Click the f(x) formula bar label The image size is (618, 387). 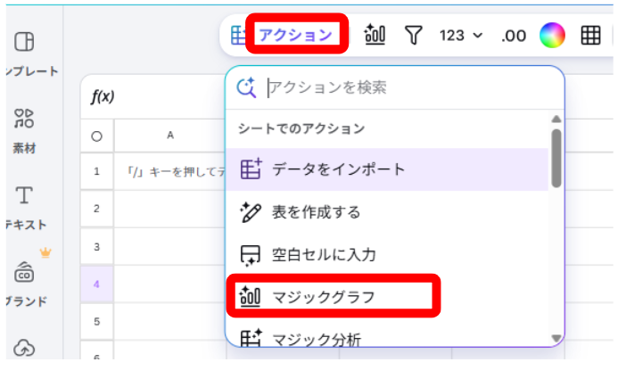[x=103, y=96]
